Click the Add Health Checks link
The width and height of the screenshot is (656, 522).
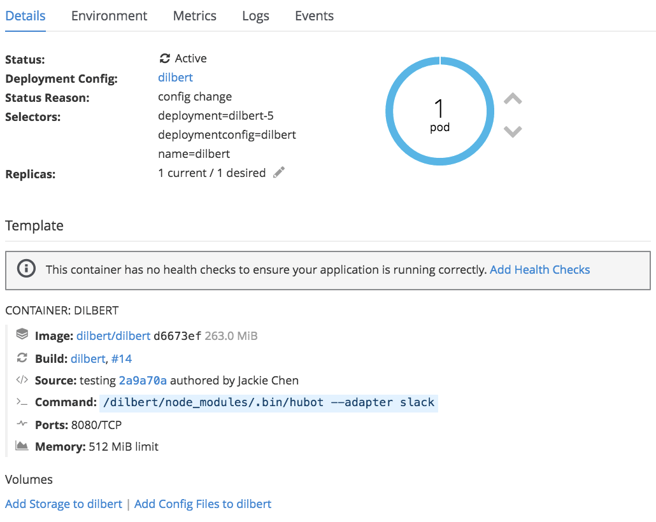click(x=539, y=270)
